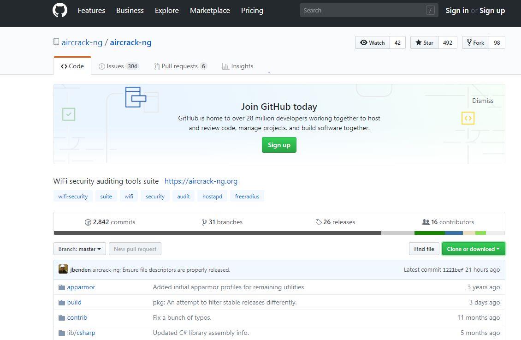Click the slash shortcut icon in search box
Image resolution: width=521 pixels, height=340 pixels.
(x=430, y=10)
